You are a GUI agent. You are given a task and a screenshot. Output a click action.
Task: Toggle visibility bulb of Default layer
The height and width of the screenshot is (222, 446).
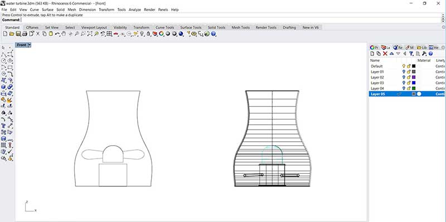coord(404,66)
